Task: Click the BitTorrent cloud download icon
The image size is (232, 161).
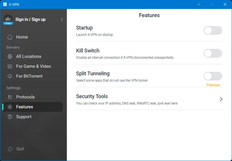Action: pos(10,76)
